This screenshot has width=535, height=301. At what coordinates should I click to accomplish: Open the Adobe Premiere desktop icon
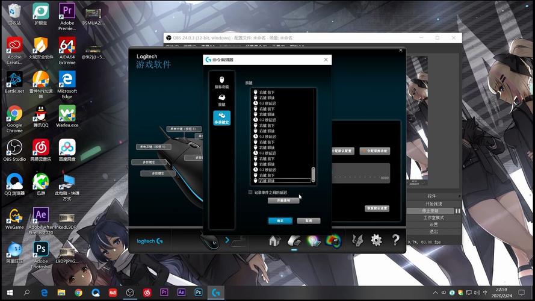click(x=67, y=16)
